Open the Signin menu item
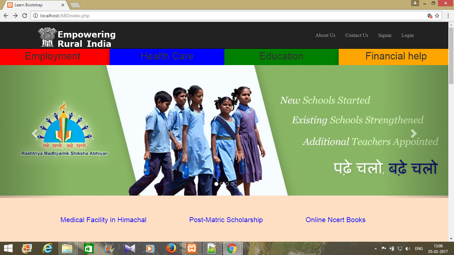This screenshot has width=454, height=255. 385,35
